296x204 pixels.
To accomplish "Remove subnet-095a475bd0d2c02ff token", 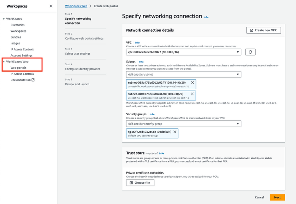I will (192, 82).
